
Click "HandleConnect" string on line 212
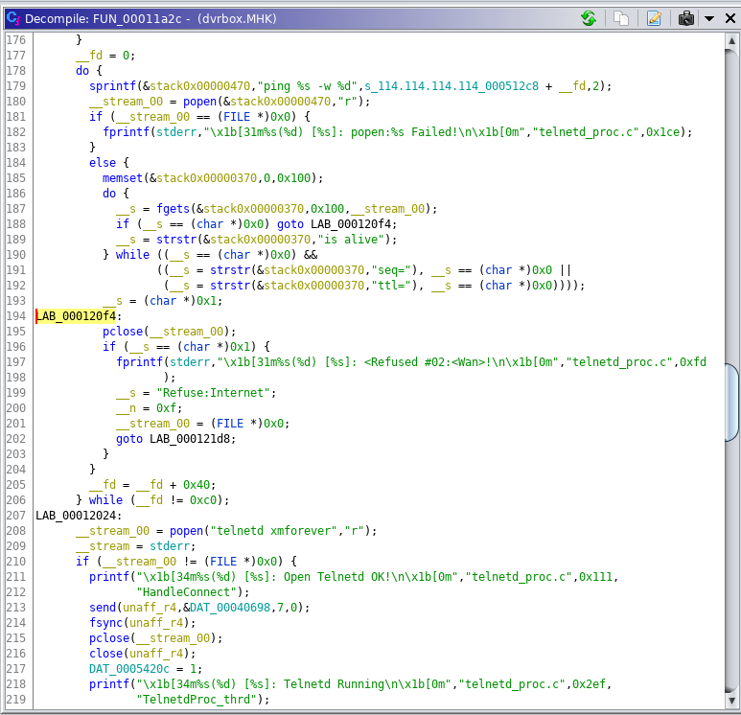point(187,592)
